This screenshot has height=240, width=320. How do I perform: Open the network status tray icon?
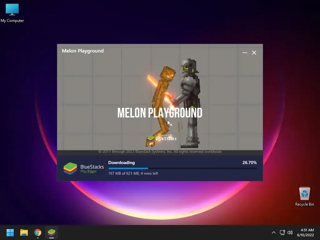[282, 232]
